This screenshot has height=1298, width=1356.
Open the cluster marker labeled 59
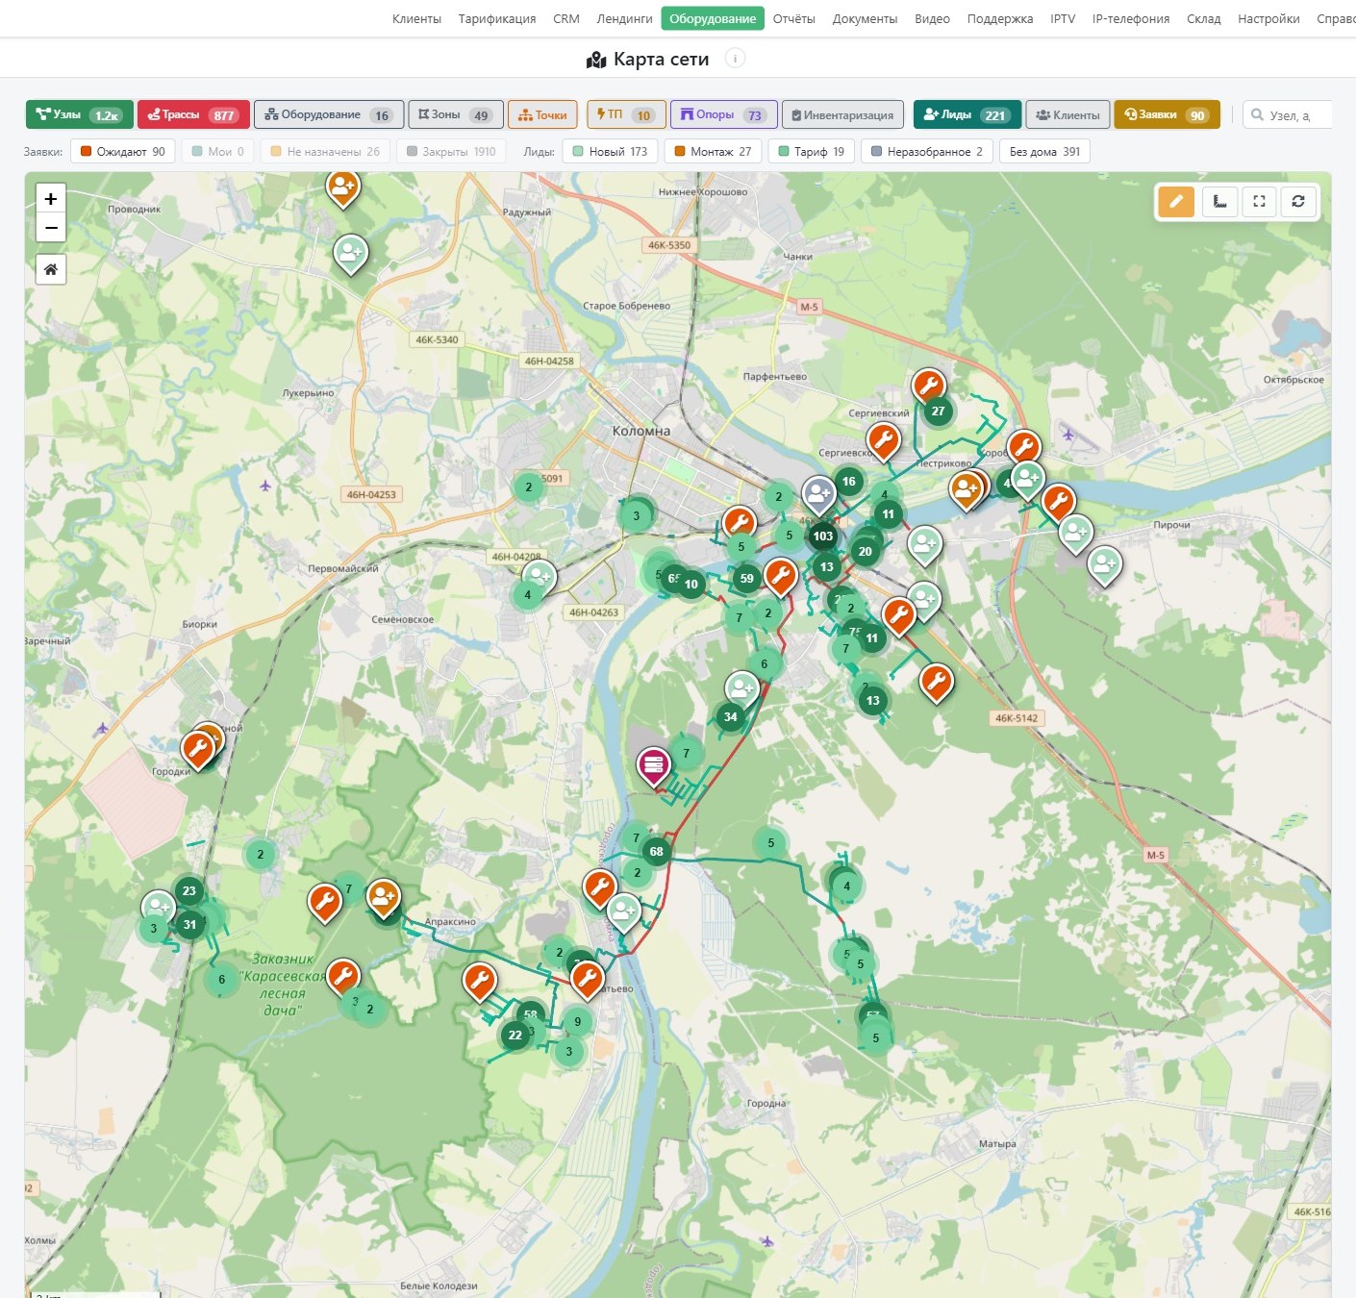pyautogui.click(x=747, y=578)
